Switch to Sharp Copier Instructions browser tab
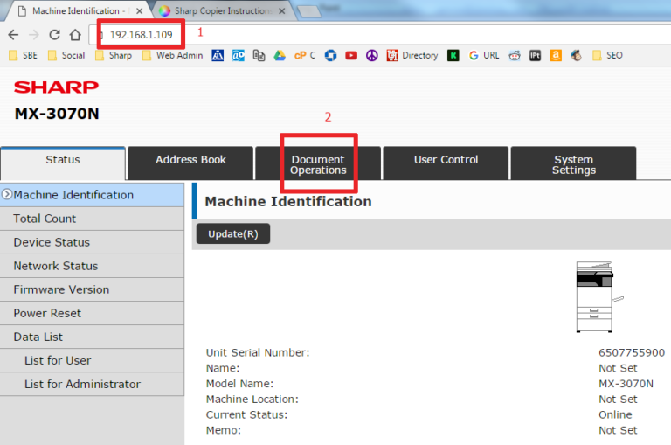Image resolution: width=671 pixels, height=445 pixels. click(223, 11)
